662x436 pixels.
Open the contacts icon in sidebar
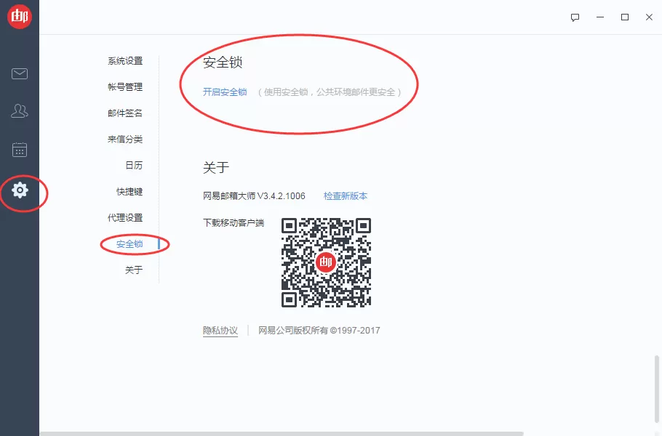point(20,111)
